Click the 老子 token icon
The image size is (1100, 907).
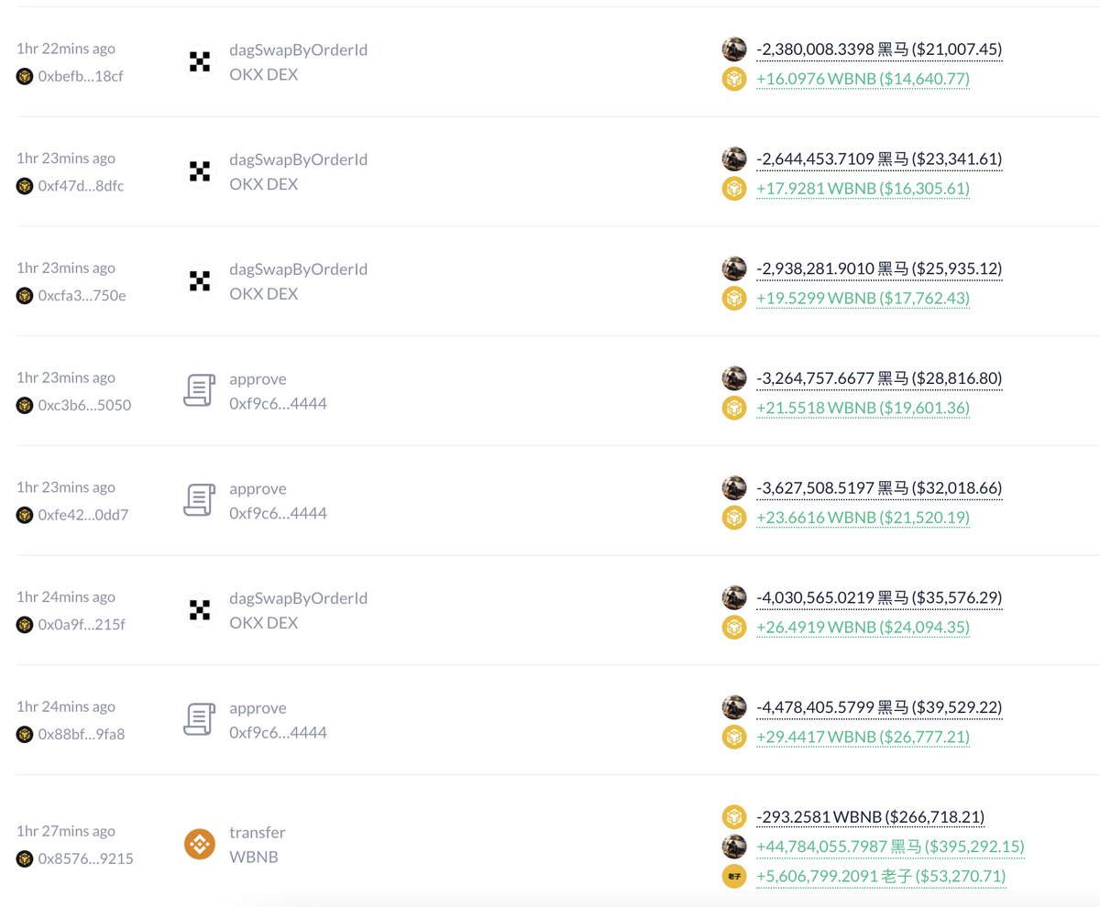tap(734, 876)
